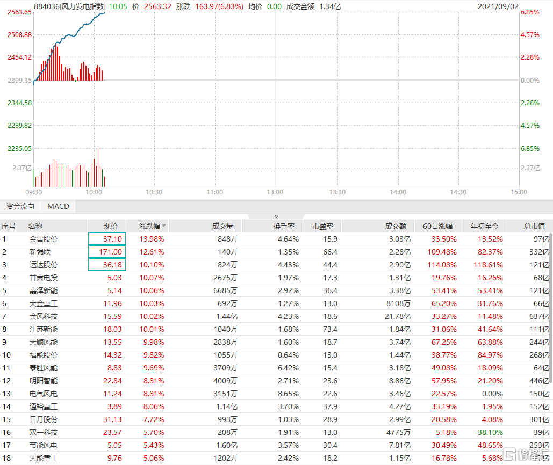Select stock row 天顺风能
This screenshot has width=553, height=465.
point(275,342)
